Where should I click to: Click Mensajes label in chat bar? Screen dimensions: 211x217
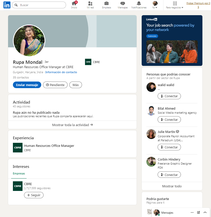[167, 213]
